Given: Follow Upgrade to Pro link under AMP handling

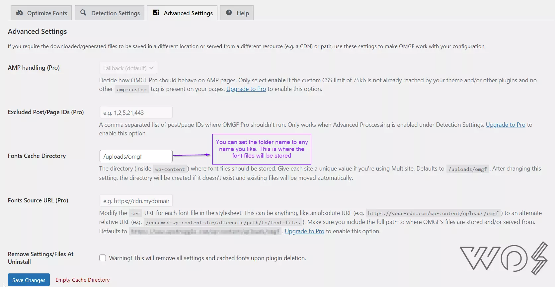Looking at the screenshot, I should 246,89.
